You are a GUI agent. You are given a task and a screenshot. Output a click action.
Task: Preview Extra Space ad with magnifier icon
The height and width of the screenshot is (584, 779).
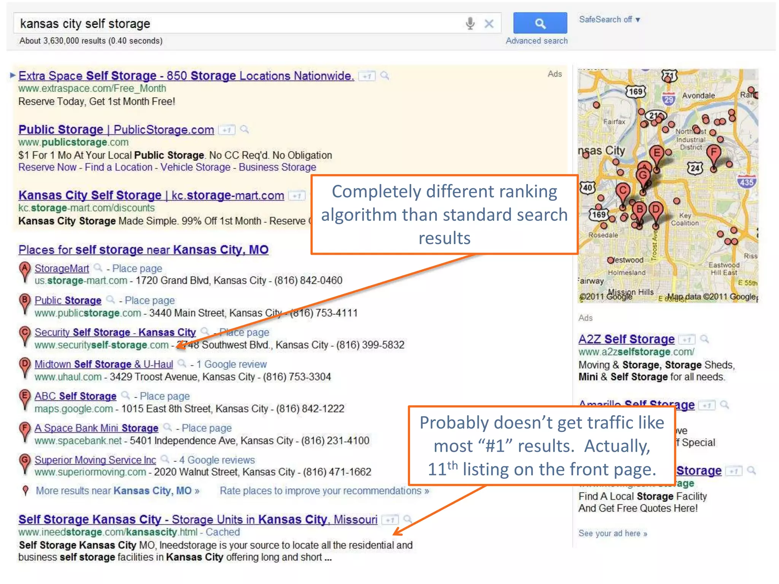385,76
